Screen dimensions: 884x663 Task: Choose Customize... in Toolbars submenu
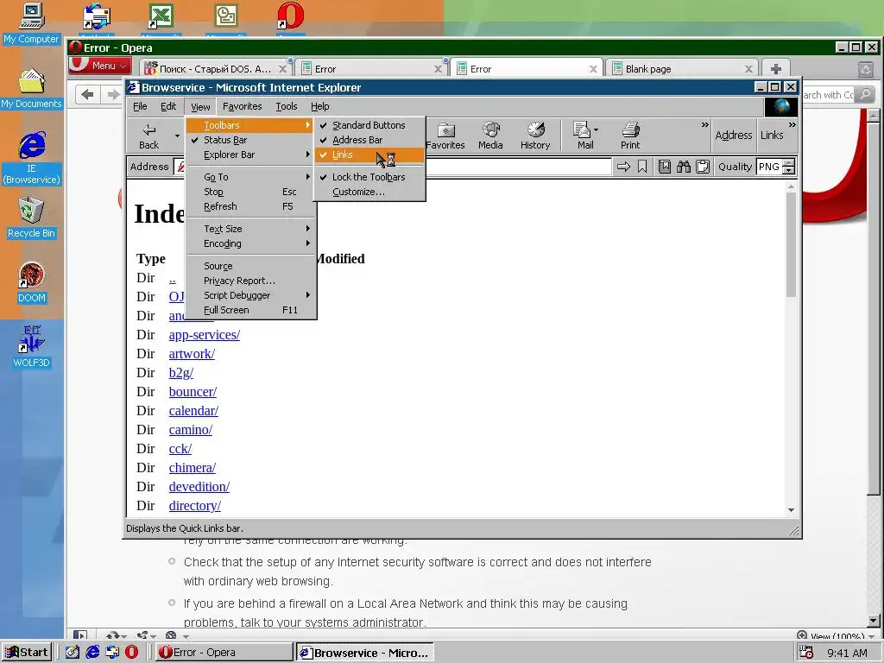pyautogui.click(x=369, y=192)
